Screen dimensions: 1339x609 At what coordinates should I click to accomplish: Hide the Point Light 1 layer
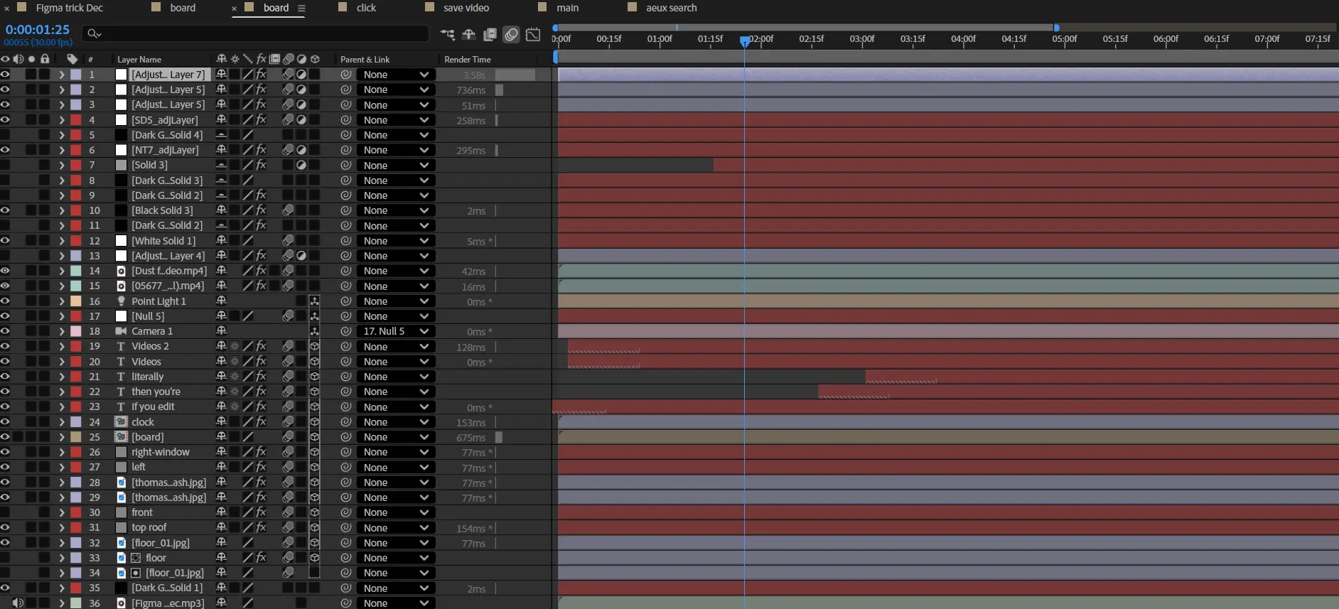coord(6,301)
